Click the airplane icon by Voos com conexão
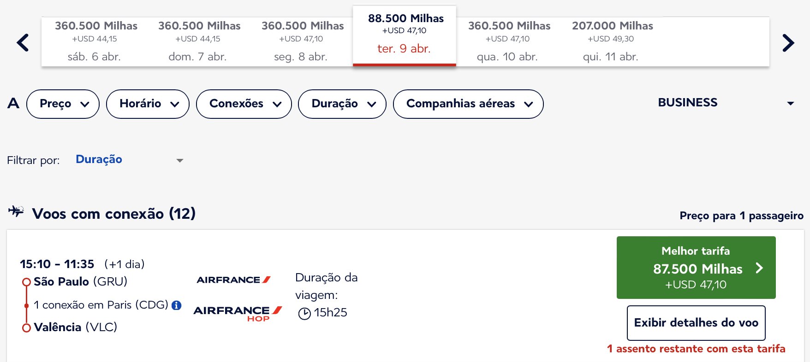The width and height of the screenshot is (810, 362). coord(16,211)
